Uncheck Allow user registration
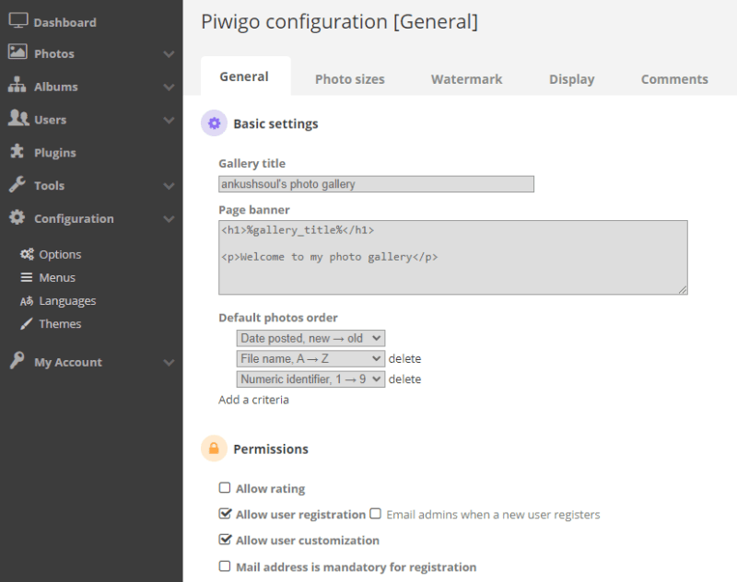 coord(225,514)
